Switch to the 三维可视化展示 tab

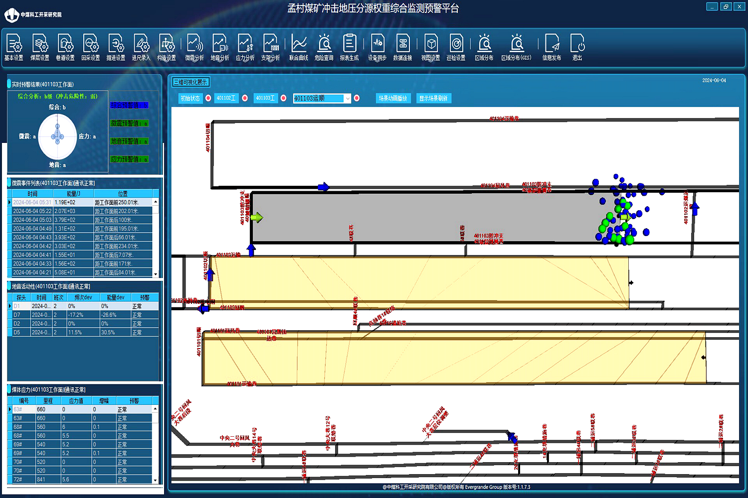click(190, 82)
